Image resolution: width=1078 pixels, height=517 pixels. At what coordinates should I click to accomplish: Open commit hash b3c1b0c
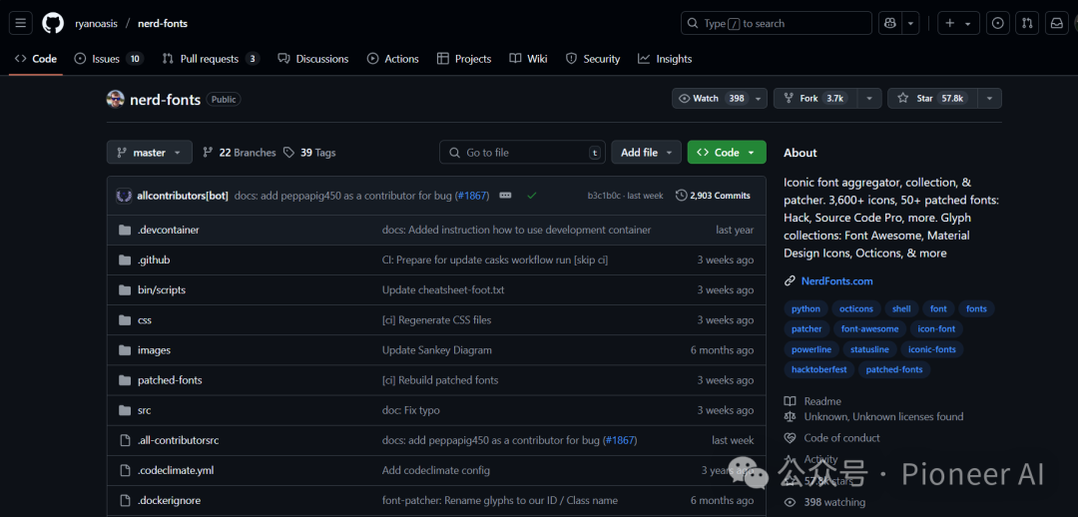pos(604,196)
